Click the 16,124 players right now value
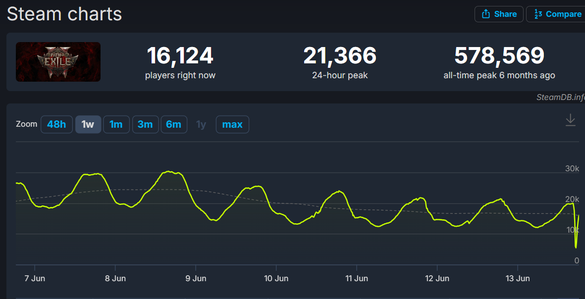Screen dimensions: 585x299 point(180,55)
